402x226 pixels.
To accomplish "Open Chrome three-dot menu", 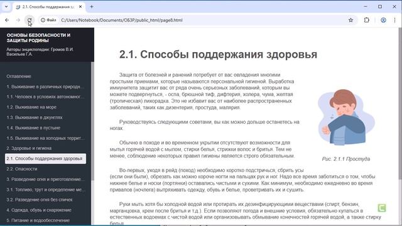I will (395, 20).
